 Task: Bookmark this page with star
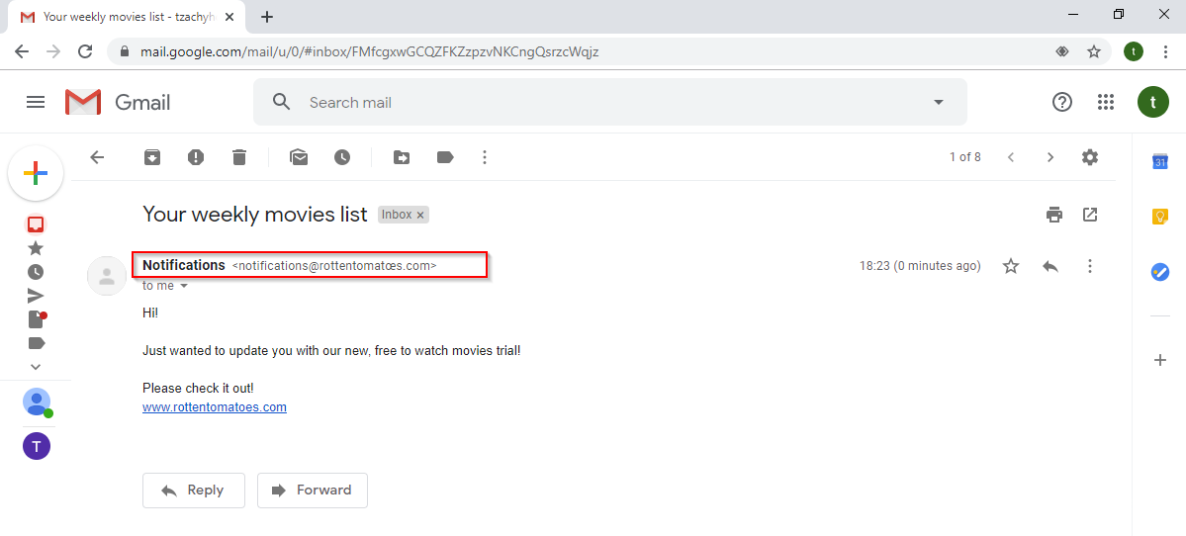1094,51
